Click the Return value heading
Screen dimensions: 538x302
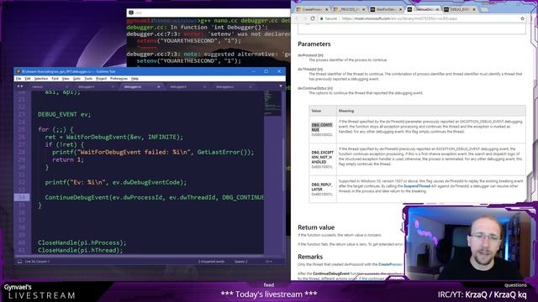tap(316, 227)
